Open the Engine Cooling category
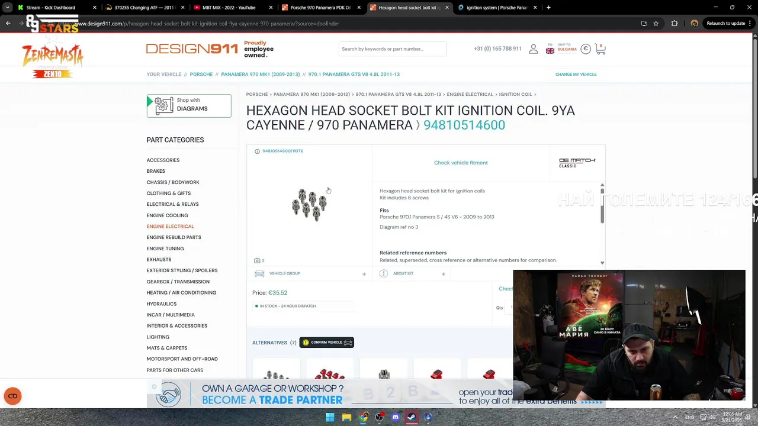The image size is (758, 426). click(167, 215)
